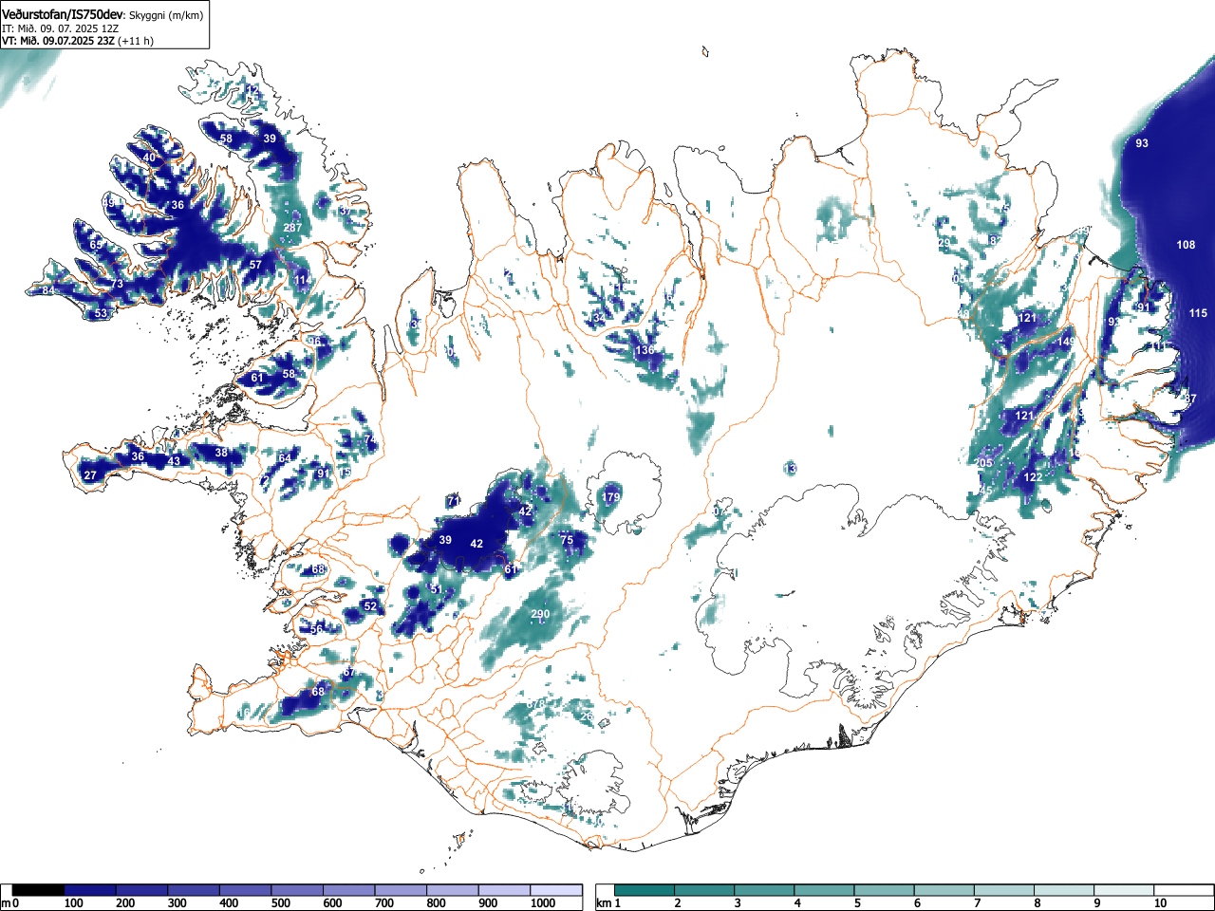The height and width of the screenshot is (911, 1215).
Task: Pick the lightest swatch between 900 and 1000
Action: click(x=504, y=890)
